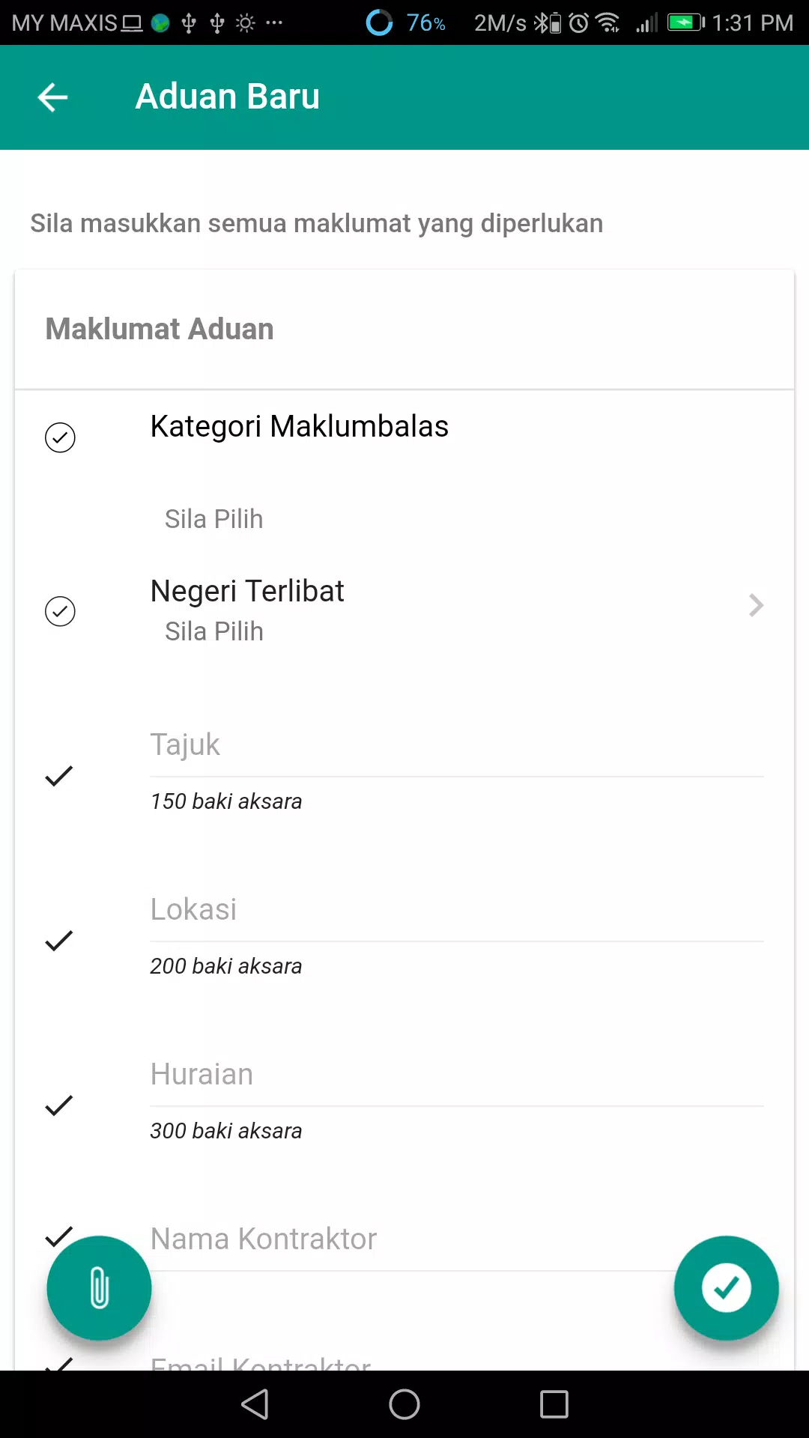
Task: Submit form with the checkmark floating button
Action: coord(726,1288)
